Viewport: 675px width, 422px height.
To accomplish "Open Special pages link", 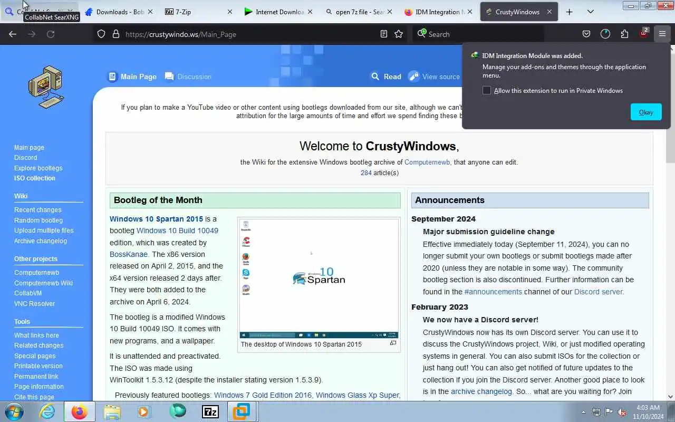I will (x=35, y=356).
